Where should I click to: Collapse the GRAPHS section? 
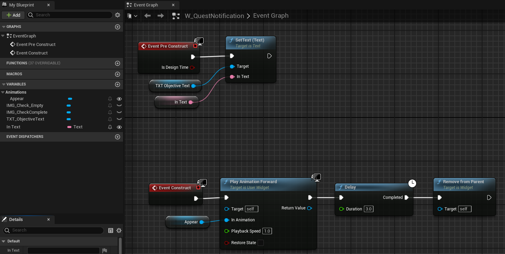coord(4,27)
